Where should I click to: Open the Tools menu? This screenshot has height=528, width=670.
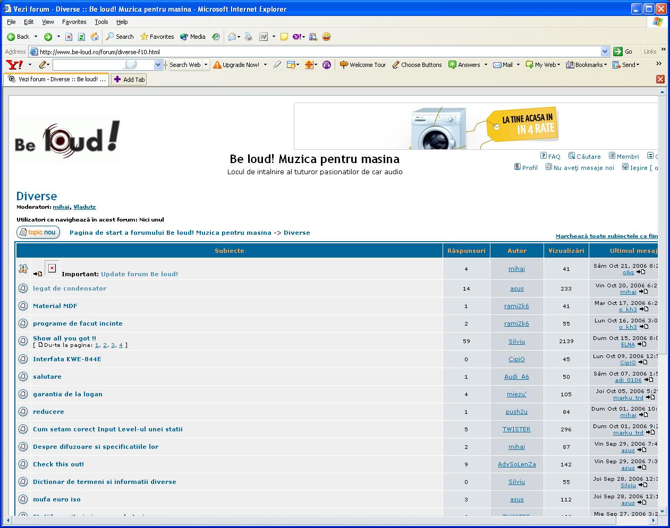click(101, 22)
